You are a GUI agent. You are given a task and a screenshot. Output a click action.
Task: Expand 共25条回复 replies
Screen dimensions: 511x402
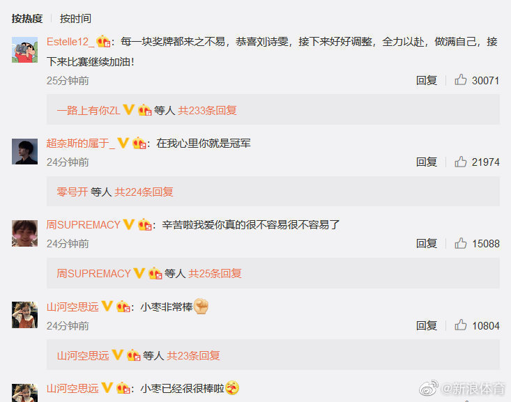pyautogui.click(x=215, y=273)
